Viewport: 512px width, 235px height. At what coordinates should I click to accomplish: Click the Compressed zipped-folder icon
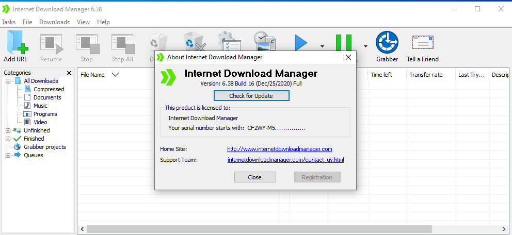(x=28, y=89)
